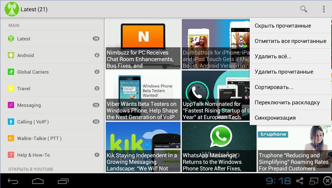The image size is (332, 188).
Task: Click the Travel yellow airplane icon
Action: [11, 88]
